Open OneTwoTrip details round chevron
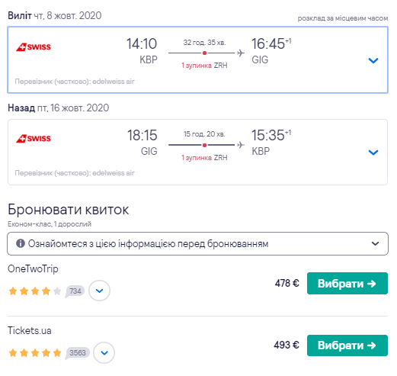This screenshot has width=397, height=376. point(99,291)
